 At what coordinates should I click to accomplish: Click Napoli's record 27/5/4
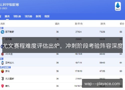pos(78,32)
